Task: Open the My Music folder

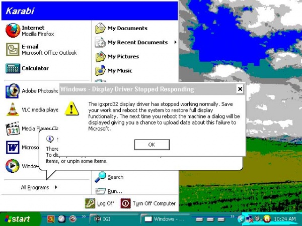Action: click(114, 70)
